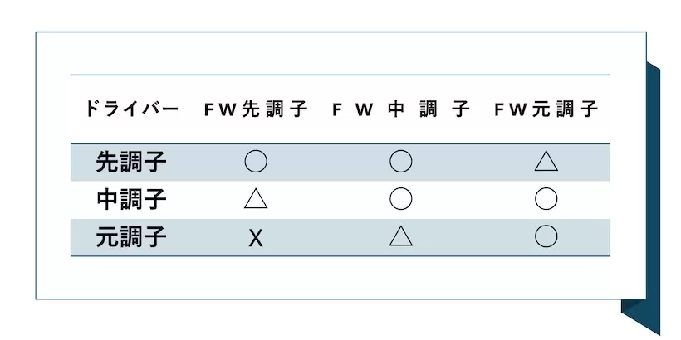Click the triangle for 中調子 and FW先調子
The image size is (681, 340).
point(256,200)
